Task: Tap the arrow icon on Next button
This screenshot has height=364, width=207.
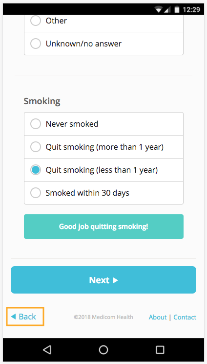Action: tap(115, 280)
